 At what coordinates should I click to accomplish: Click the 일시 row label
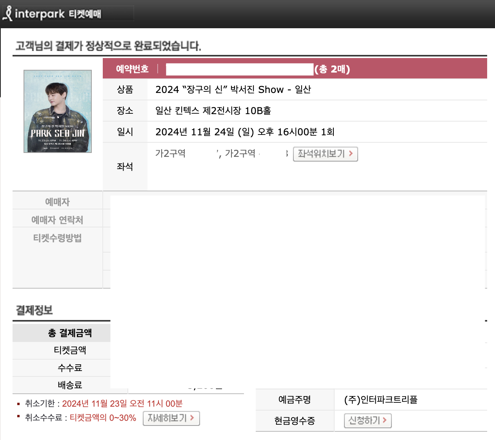pyautogui.click(x=125, y=132)
